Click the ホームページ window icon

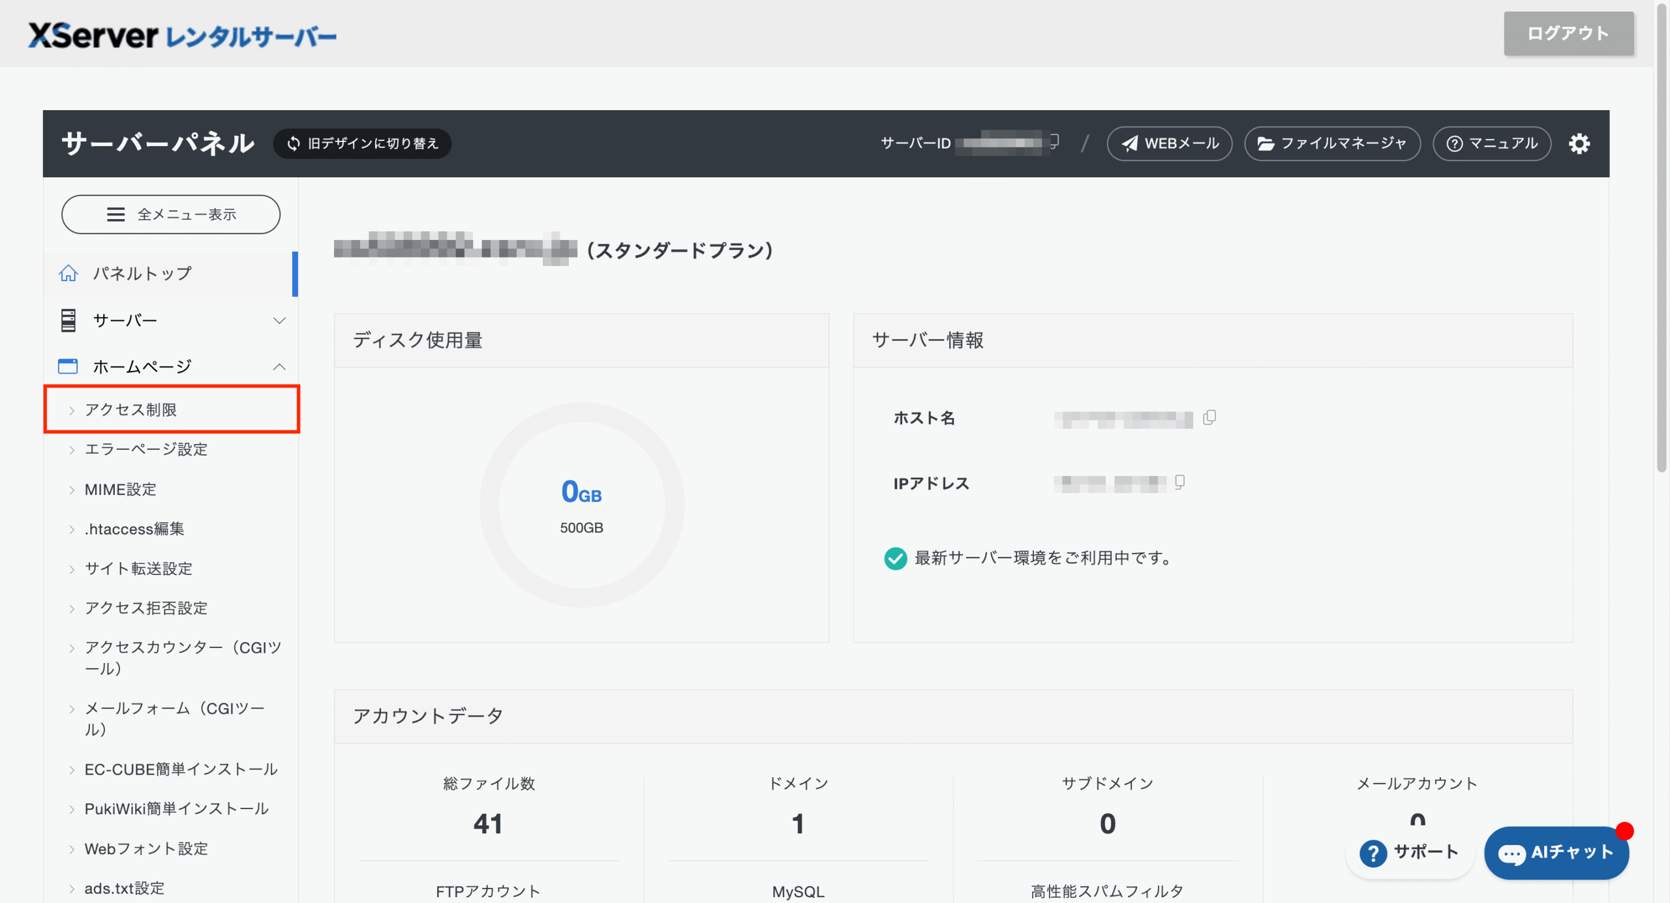[68, 366]
